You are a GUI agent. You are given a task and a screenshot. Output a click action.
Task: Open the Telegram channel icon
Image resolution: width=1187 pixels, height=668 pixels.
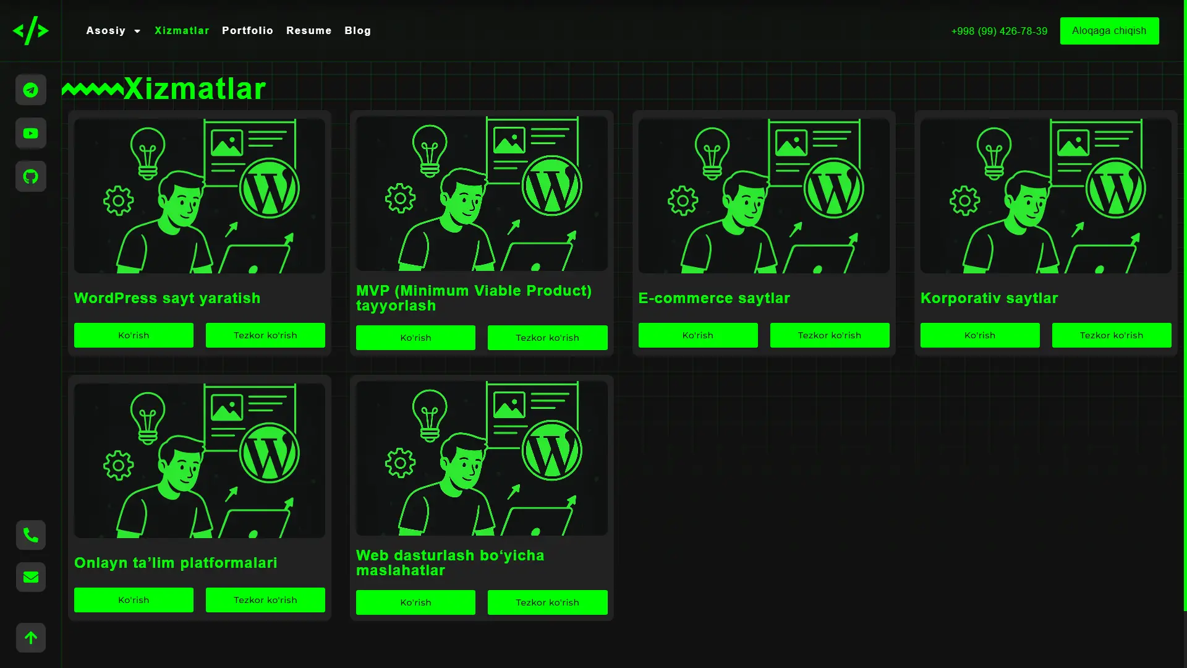coord(30,90)
